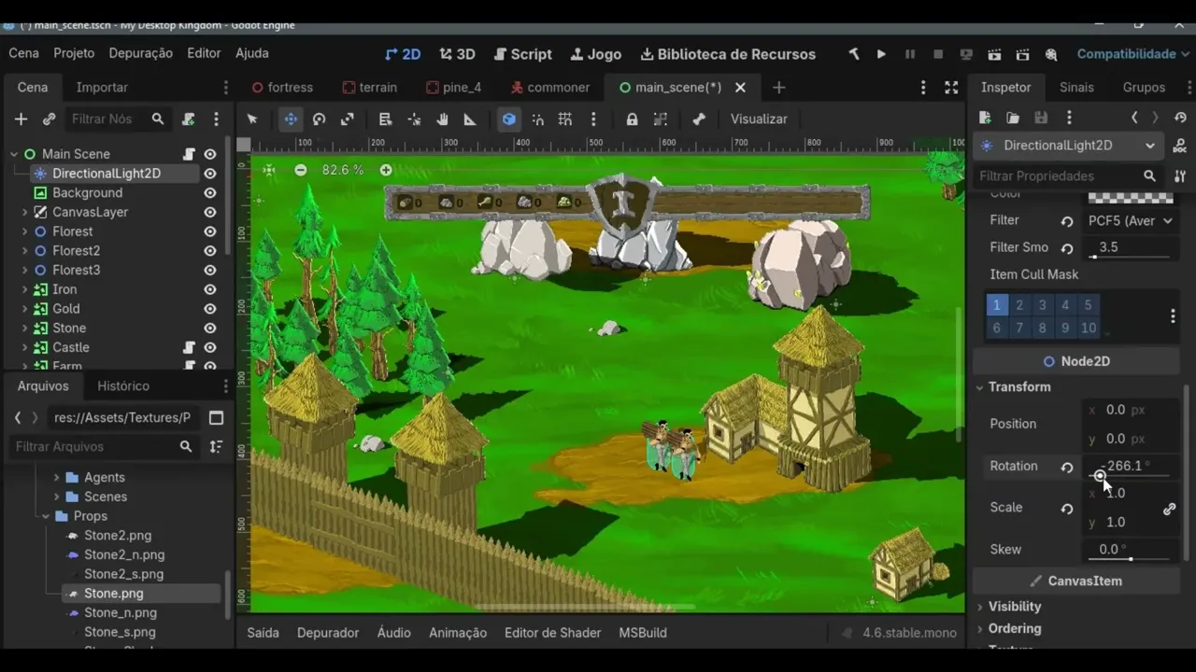This screenshot has width=1196, height=672.
Task: Select the Rotate mode tool
Action: (319, 119)
